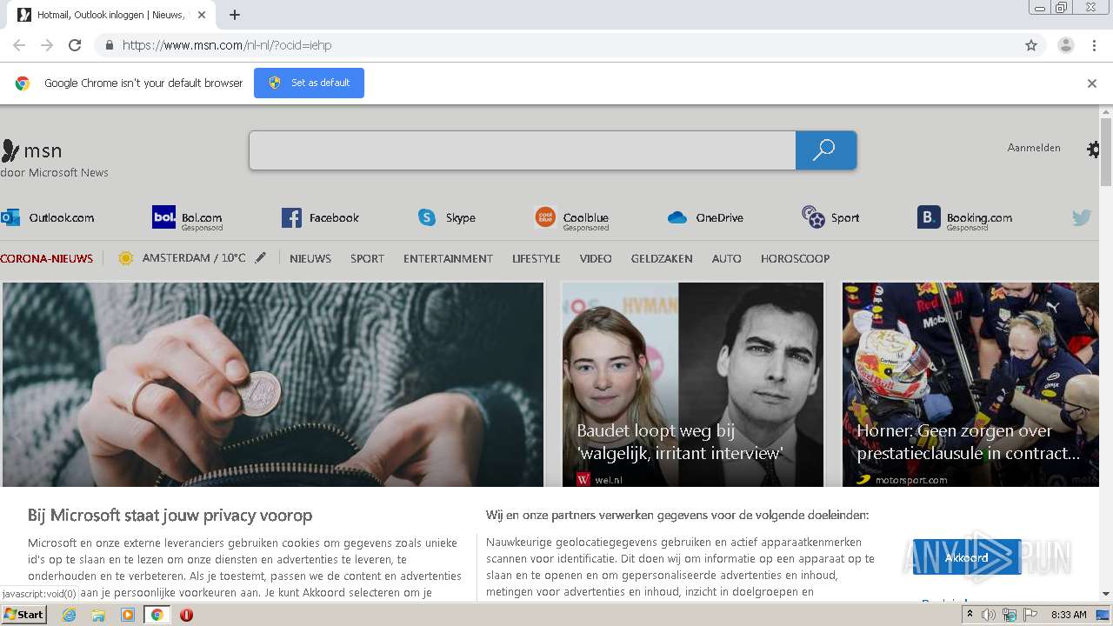Click the page vertical scrollbar thumb
This screenshot has height=626, width=1113.
[1106, 152]
